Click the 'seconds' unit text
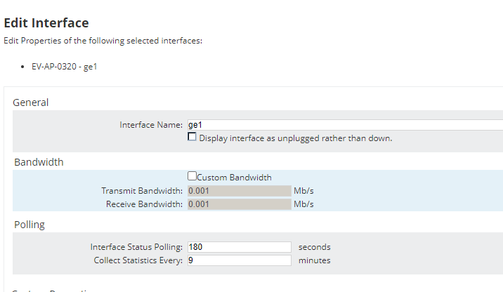 [x=314, y=247]
